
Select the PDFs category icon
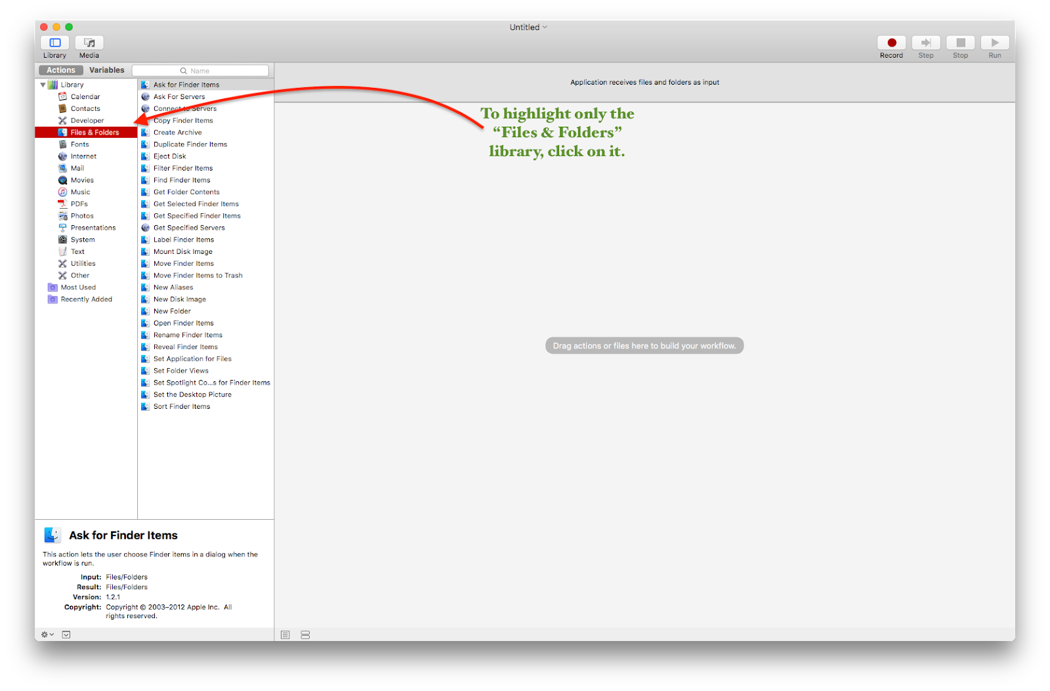(x=62, y=203)
